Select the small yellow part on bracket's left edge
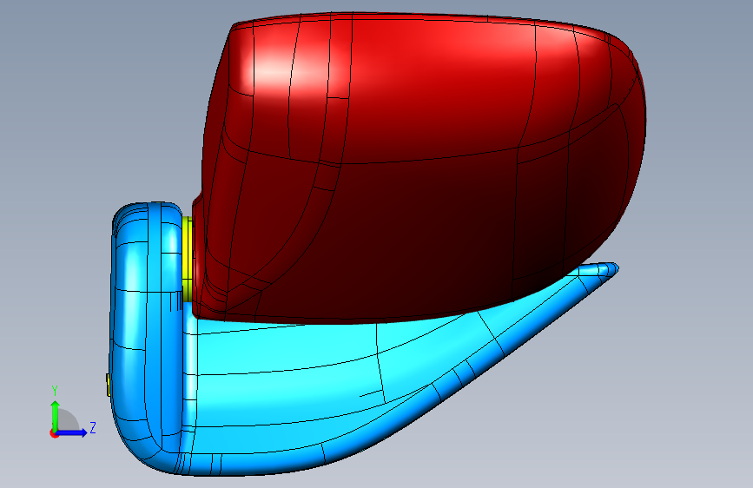The image size is (753, 488). [109, 386]
